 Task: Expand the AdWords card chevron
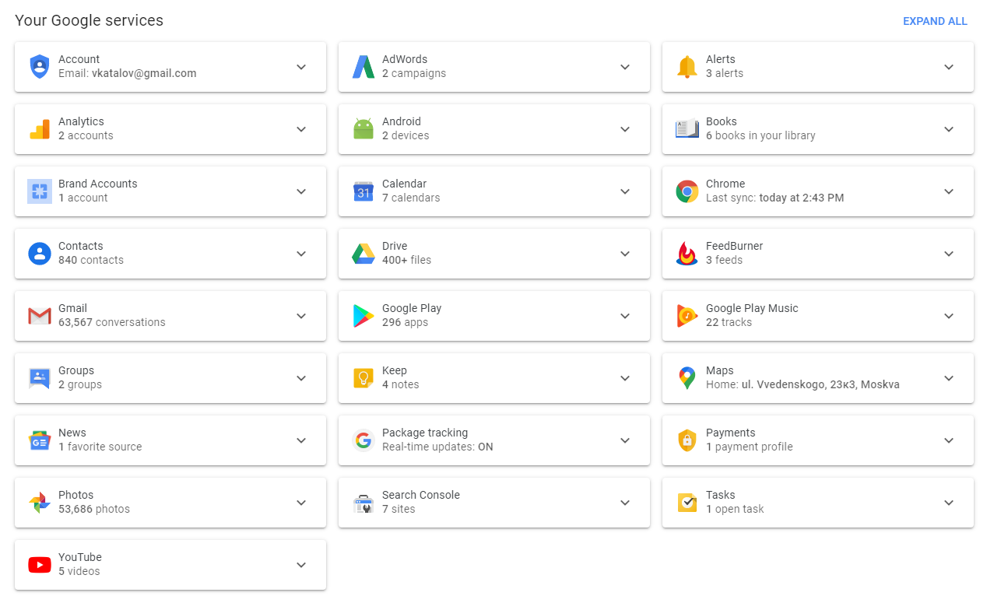tap(625, 67)
